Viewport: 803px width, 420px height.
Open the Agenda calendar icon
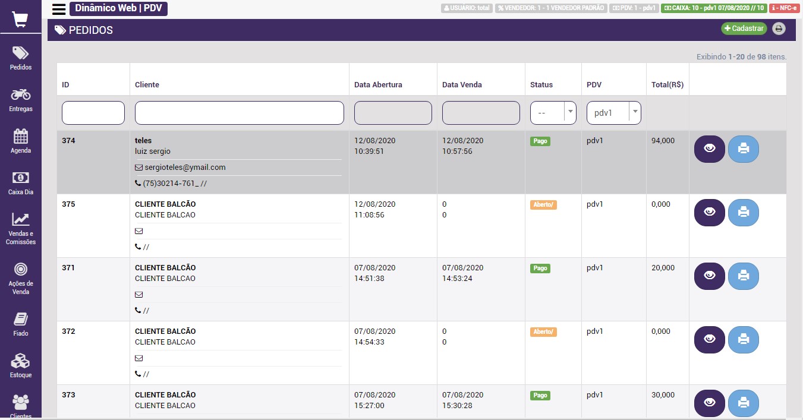pyautogui.click(x=21, y=137)
